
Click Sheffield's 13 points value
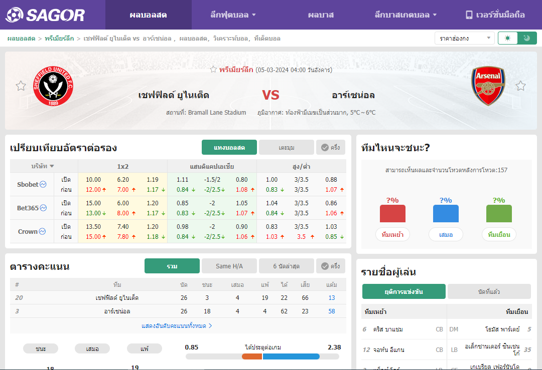pyautogui.click(x=332, y=297)
